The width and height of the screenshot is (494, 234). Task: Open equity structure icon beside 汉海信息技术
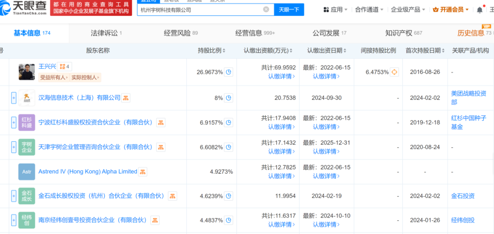(x=126, y=98)
